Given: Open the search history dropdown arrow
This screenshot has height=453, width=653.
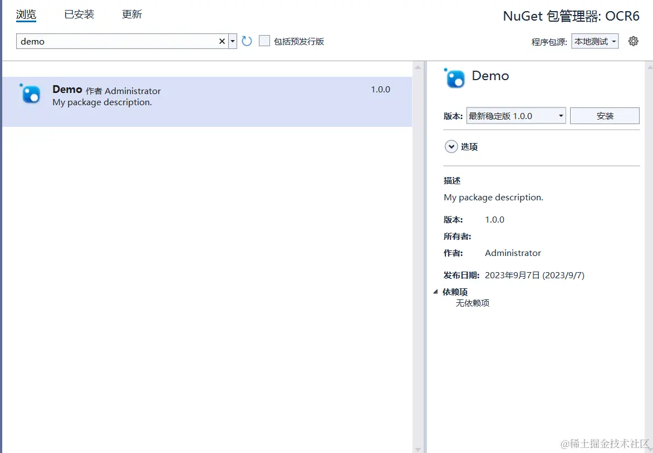Looking at the screenshot, I should 233,41.
